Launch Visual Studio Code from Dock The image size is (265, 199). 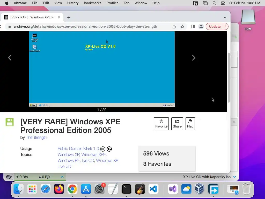[153, 189]
